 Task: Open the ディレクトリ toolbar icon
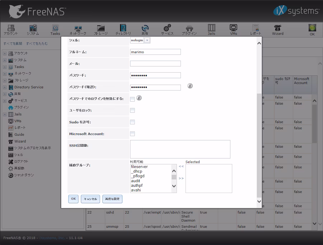tap(123, 30)
